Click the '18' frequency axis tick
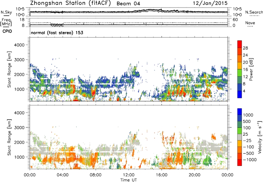 (x=22, y=20)
